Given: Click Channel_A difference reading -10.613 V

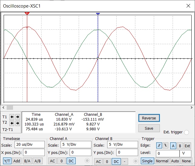Looking at the screenshot, I should coord(63,129).
